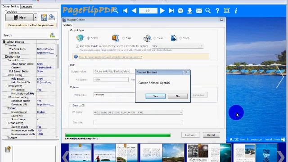Viewport: 288px width, 162px height.
Task: Collapse the Help Config node
Action: click(8, 75)
